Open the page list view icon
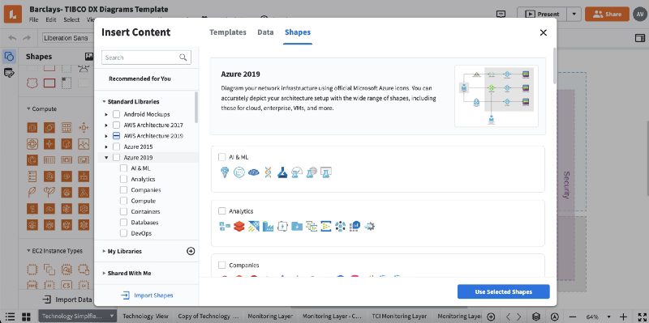Image resolution: width=649 pixels, height=323 pixels. 10,317
